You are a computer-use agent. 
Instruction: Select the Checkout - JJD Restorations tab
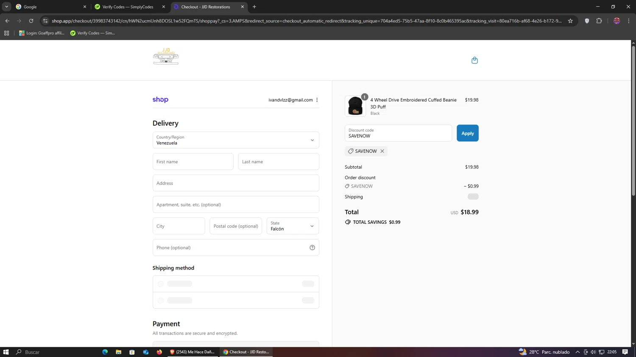209,7
